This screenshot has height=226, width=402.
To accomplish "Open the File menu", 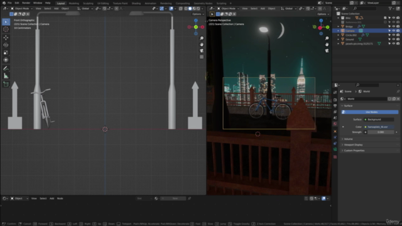I will (9, 3).
